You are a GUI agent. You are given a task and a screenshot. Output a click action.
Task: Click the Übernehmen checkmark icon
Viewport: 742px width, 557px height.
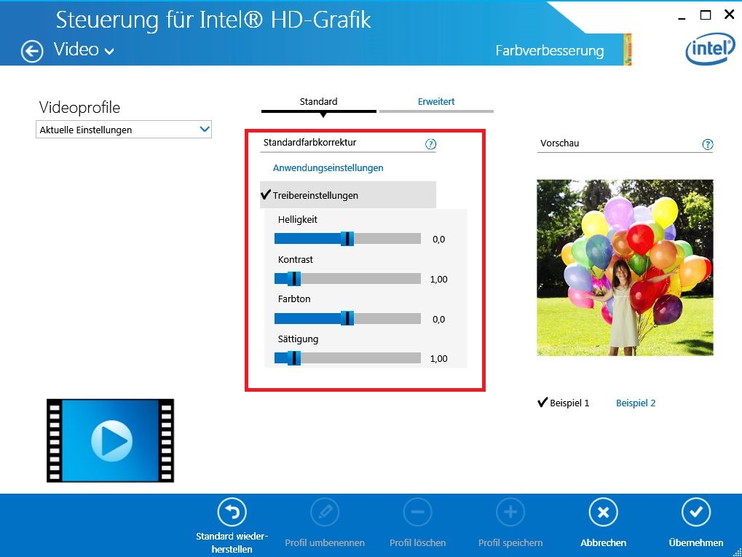click(696, 512)
